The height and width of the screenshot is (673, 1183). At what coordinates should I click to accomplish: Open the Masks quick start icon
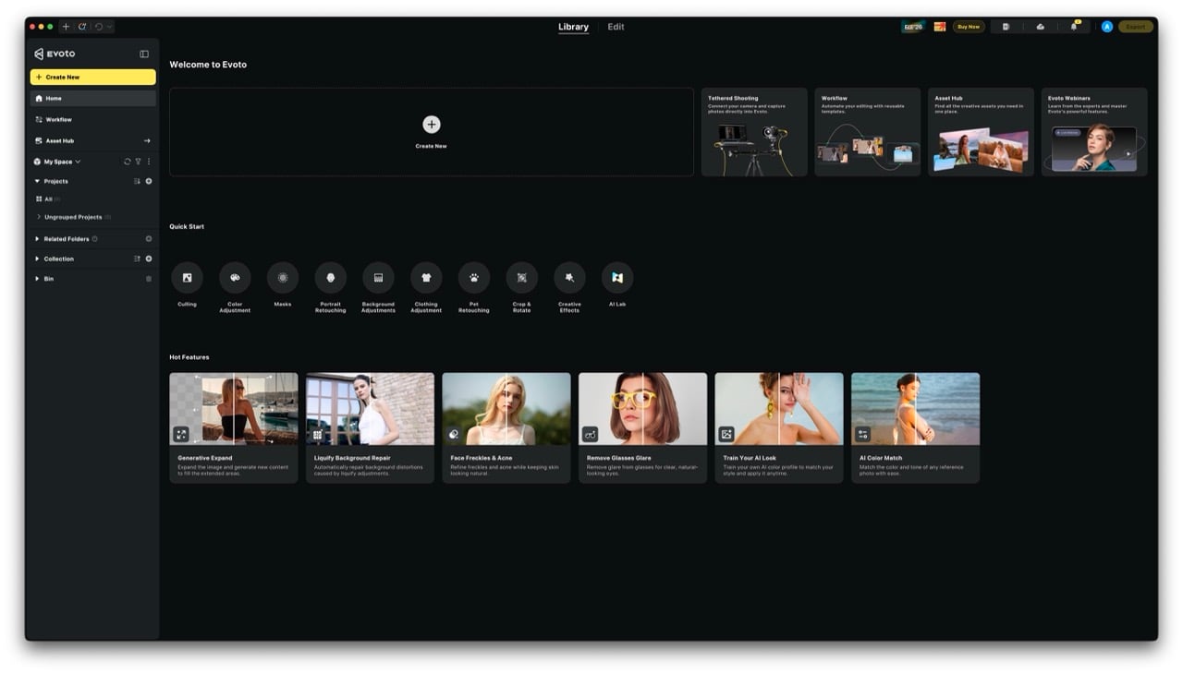[x=283, y=277]
